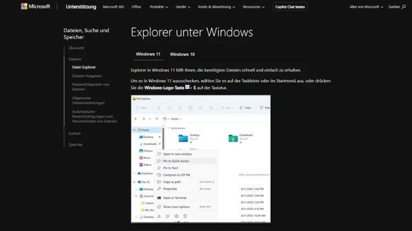Expand the Konto & Abrechnung dropdown
The image size is (412, 231).
pyautogui.click(x=216, y=7)
